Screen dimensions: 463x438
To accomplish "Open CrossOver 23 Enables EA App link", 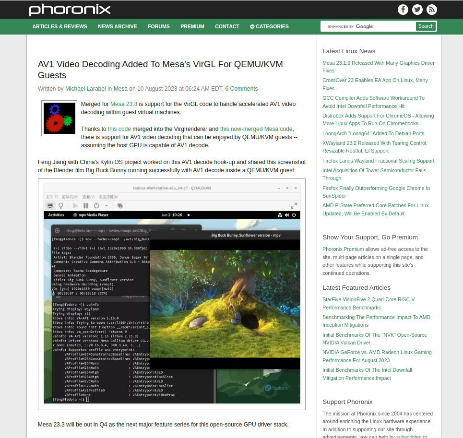I will tap(375, 84).
